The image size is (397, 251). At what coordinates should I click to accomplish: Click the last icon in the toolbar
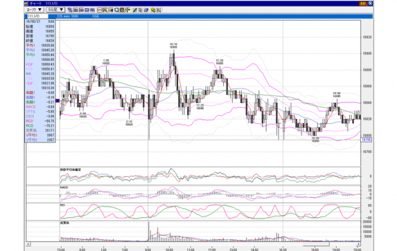159,10
